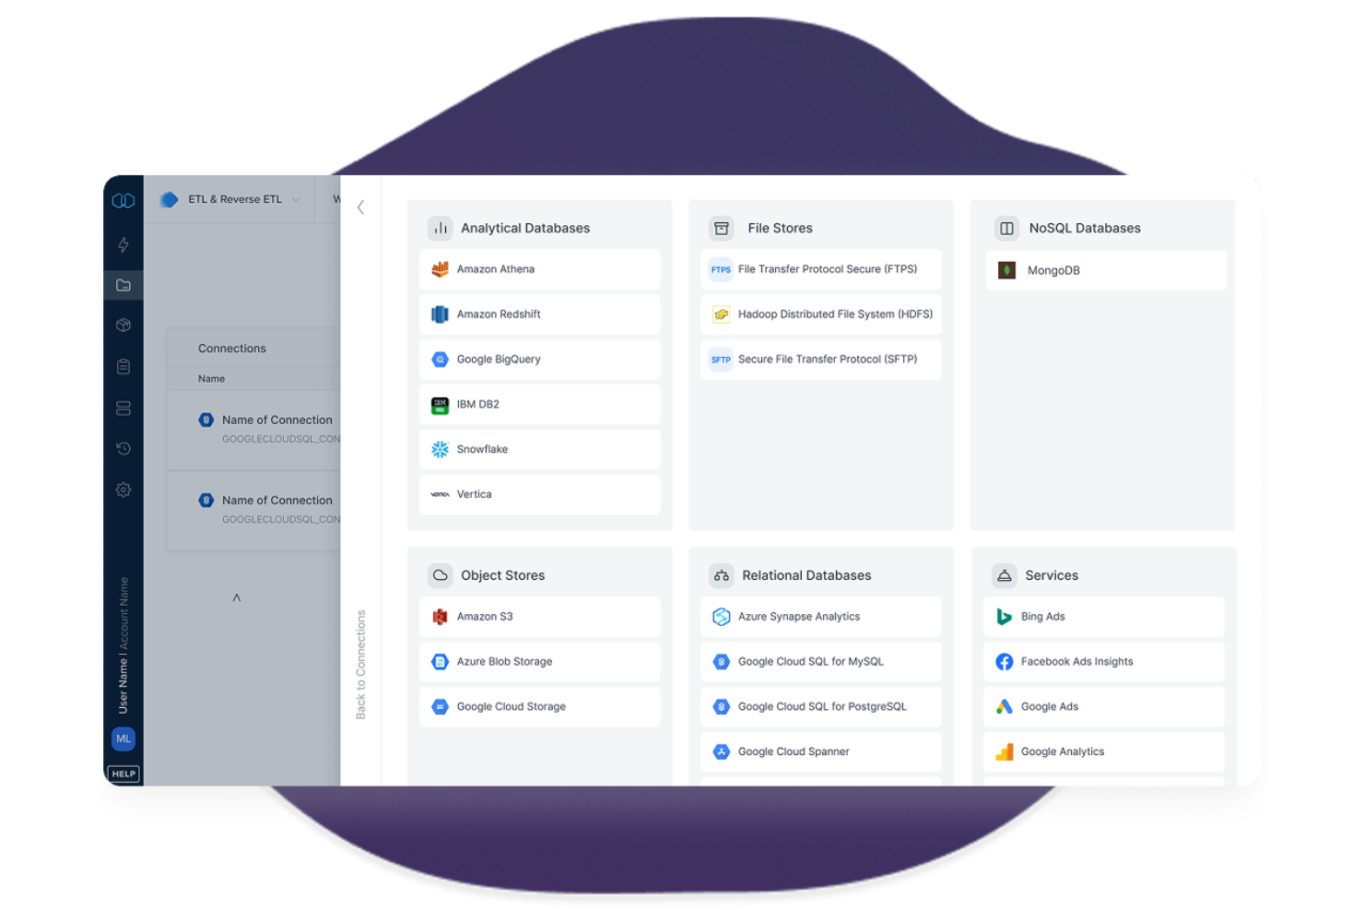The width and height of the screenshot is (1364, 910).
Task: Click the Bing logo icon
Action: pos(1005,617)
